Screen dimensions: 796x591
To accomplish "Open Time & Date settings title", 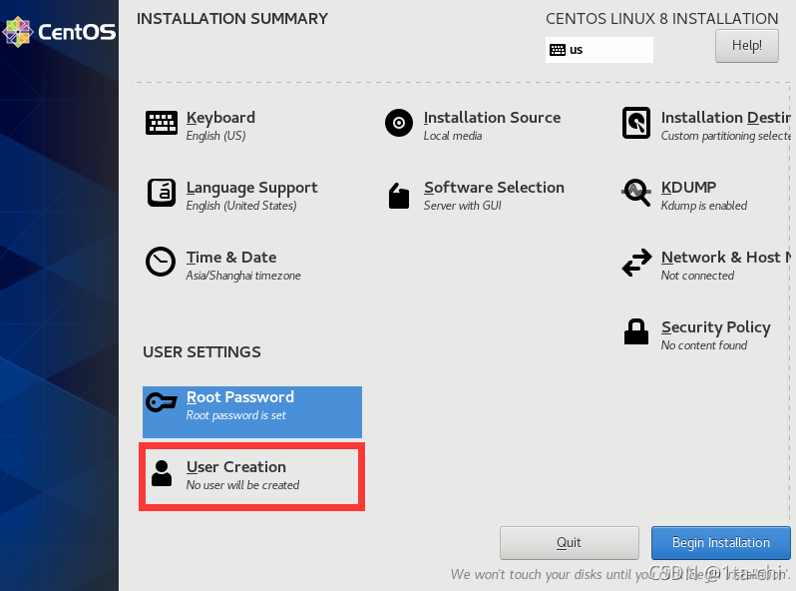I will click(231, 258).
